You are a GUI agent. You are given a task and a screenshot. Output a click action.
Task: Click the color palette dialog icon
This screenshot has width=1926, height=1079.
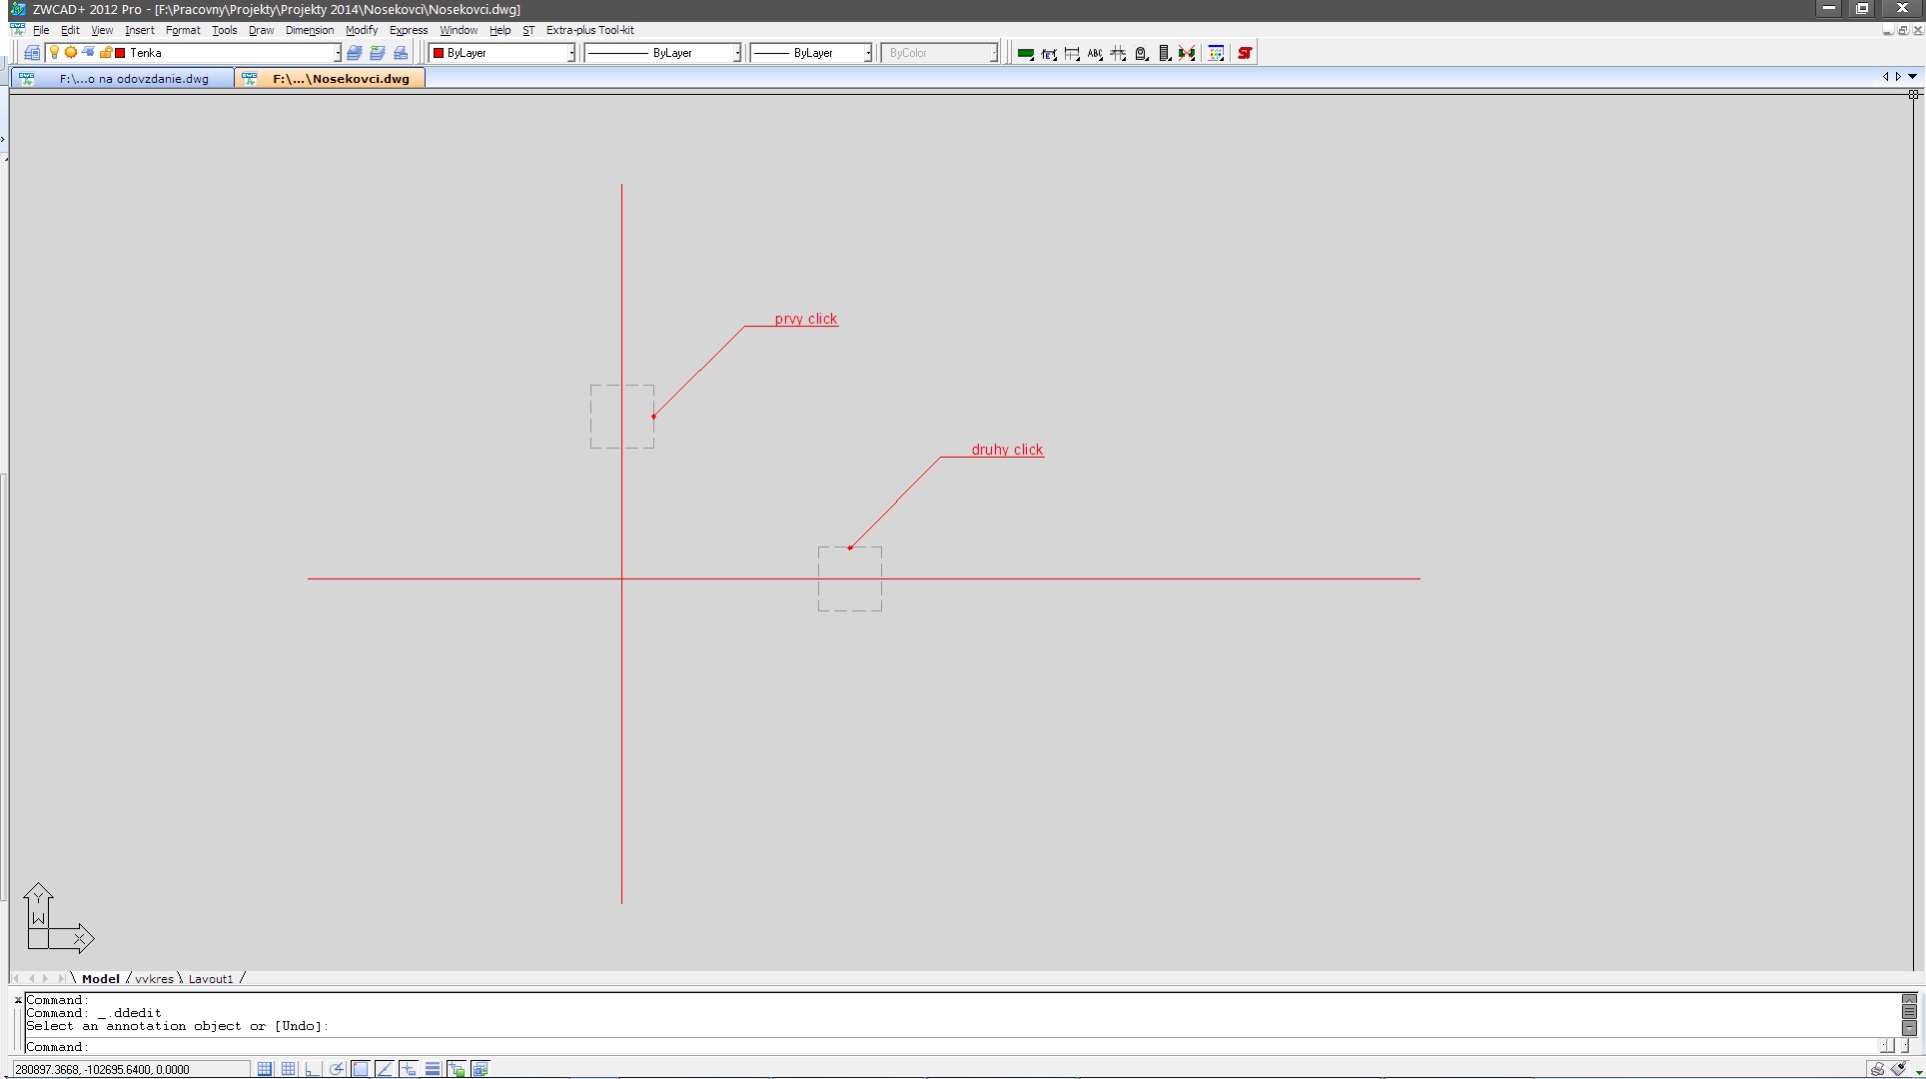(1216, 53)
